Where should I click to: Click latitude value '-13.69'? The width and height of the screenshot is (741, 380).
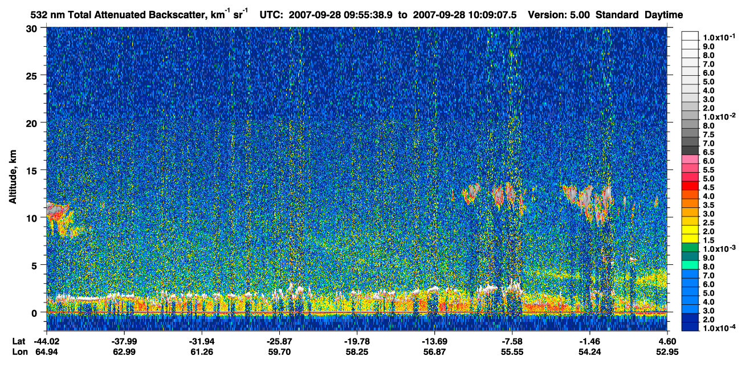tap(434, 341)
